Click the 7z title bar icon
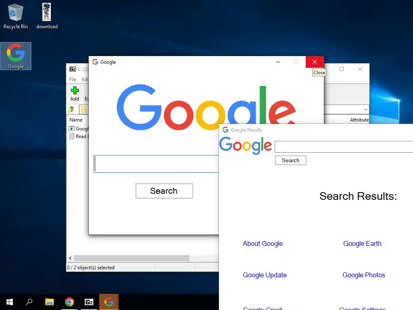The width and height of the screenshot is (413, 310). coord(73,69)
